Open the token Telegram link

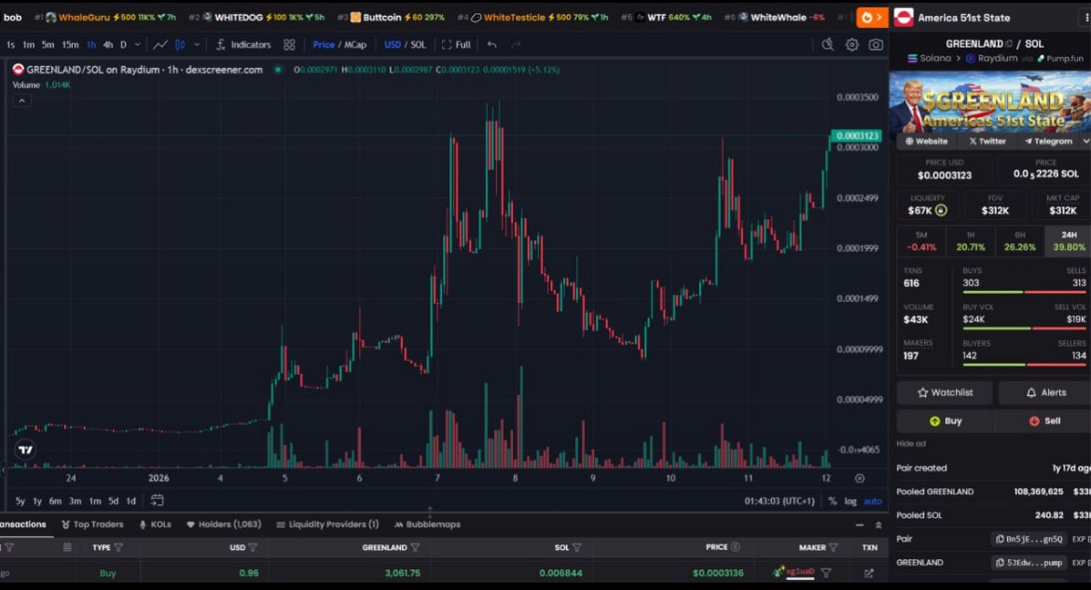1048,142
